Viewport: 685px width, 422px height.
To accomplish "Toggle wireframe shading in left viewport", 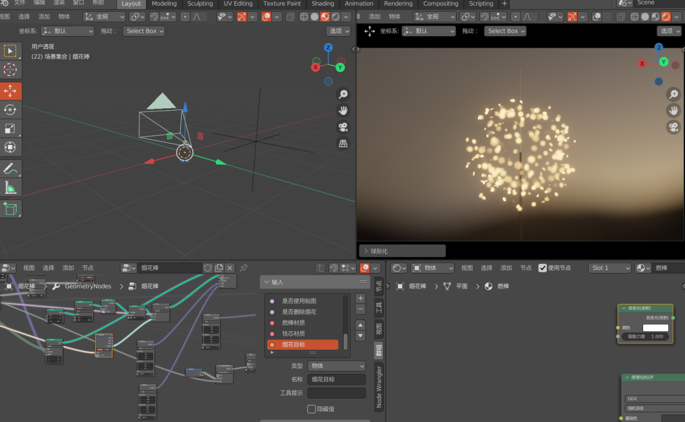I will 304,17.
